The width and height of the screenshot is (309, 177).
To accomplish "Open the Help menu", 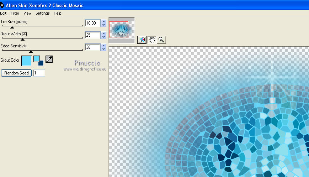I will click(x=57, y=13).
